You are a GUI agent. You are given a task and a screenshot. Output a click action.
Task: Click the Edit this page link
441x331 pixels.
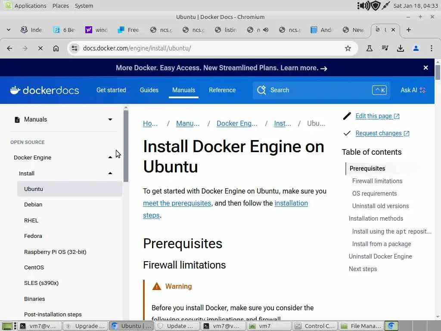[377, 116]
